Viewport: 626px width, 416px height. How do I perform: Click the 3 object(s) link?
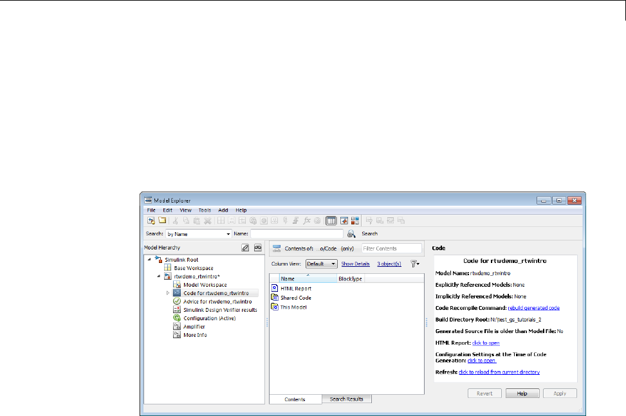click(389, 264)
